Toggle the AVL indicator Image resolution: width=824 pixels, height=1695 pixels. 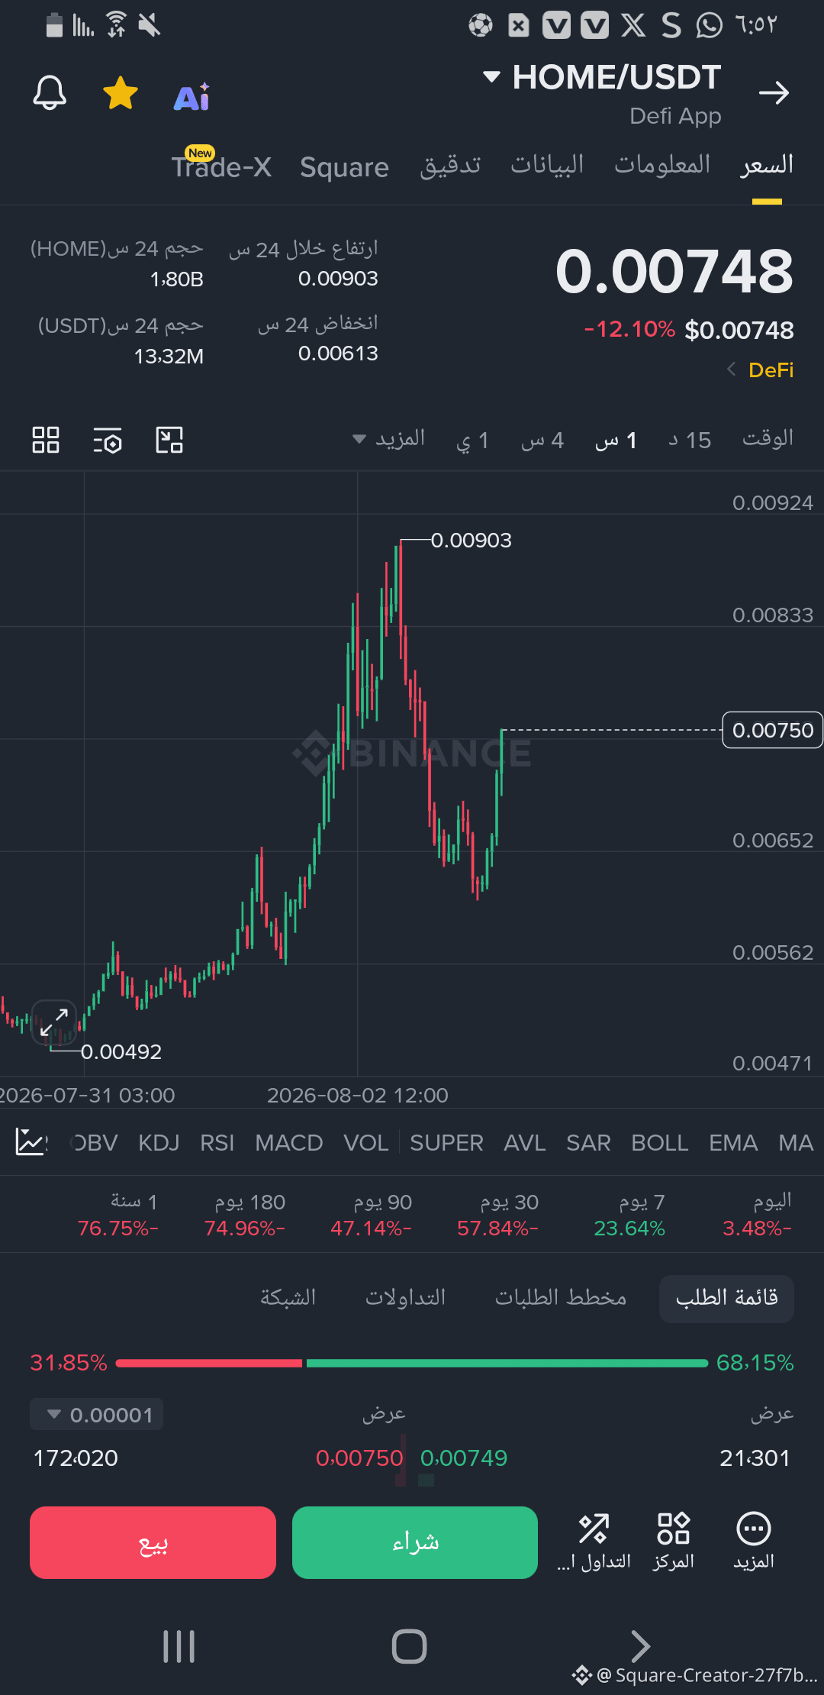pyautogui.click(x=524, y=1143)
